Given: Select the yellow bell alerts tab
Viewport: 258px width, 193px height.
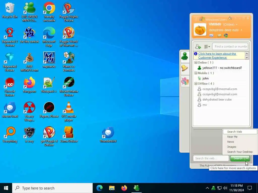Looking at the screenshot, I should pos(185,68).
